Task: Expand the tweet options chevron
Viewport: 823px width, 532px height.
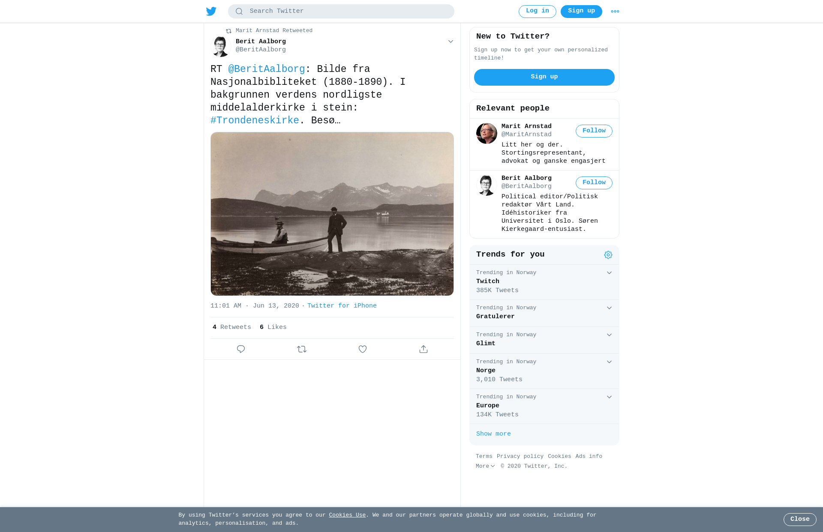Action: 451,42
